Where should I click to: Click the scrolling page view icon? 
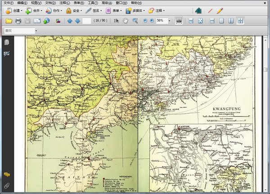click(191, 21)
